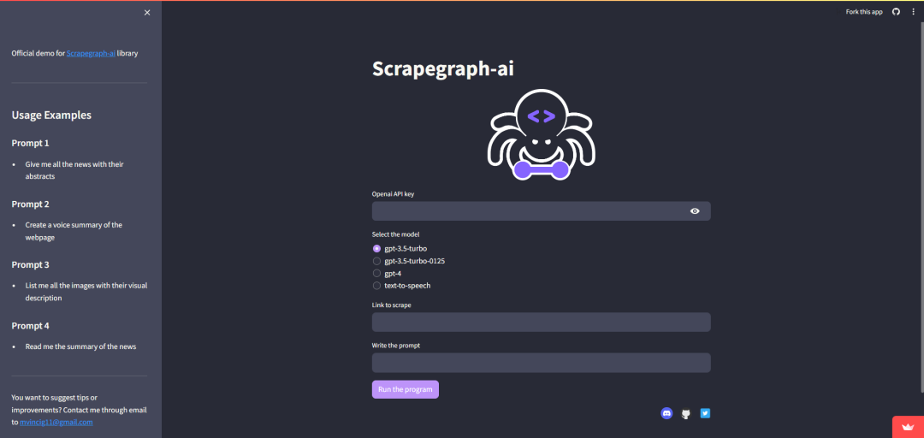The width and height of the screenshot is (924, 438).
Task: Select the gpt-3.5-turbo-0125 radio button
Action: tap(377, 261)
